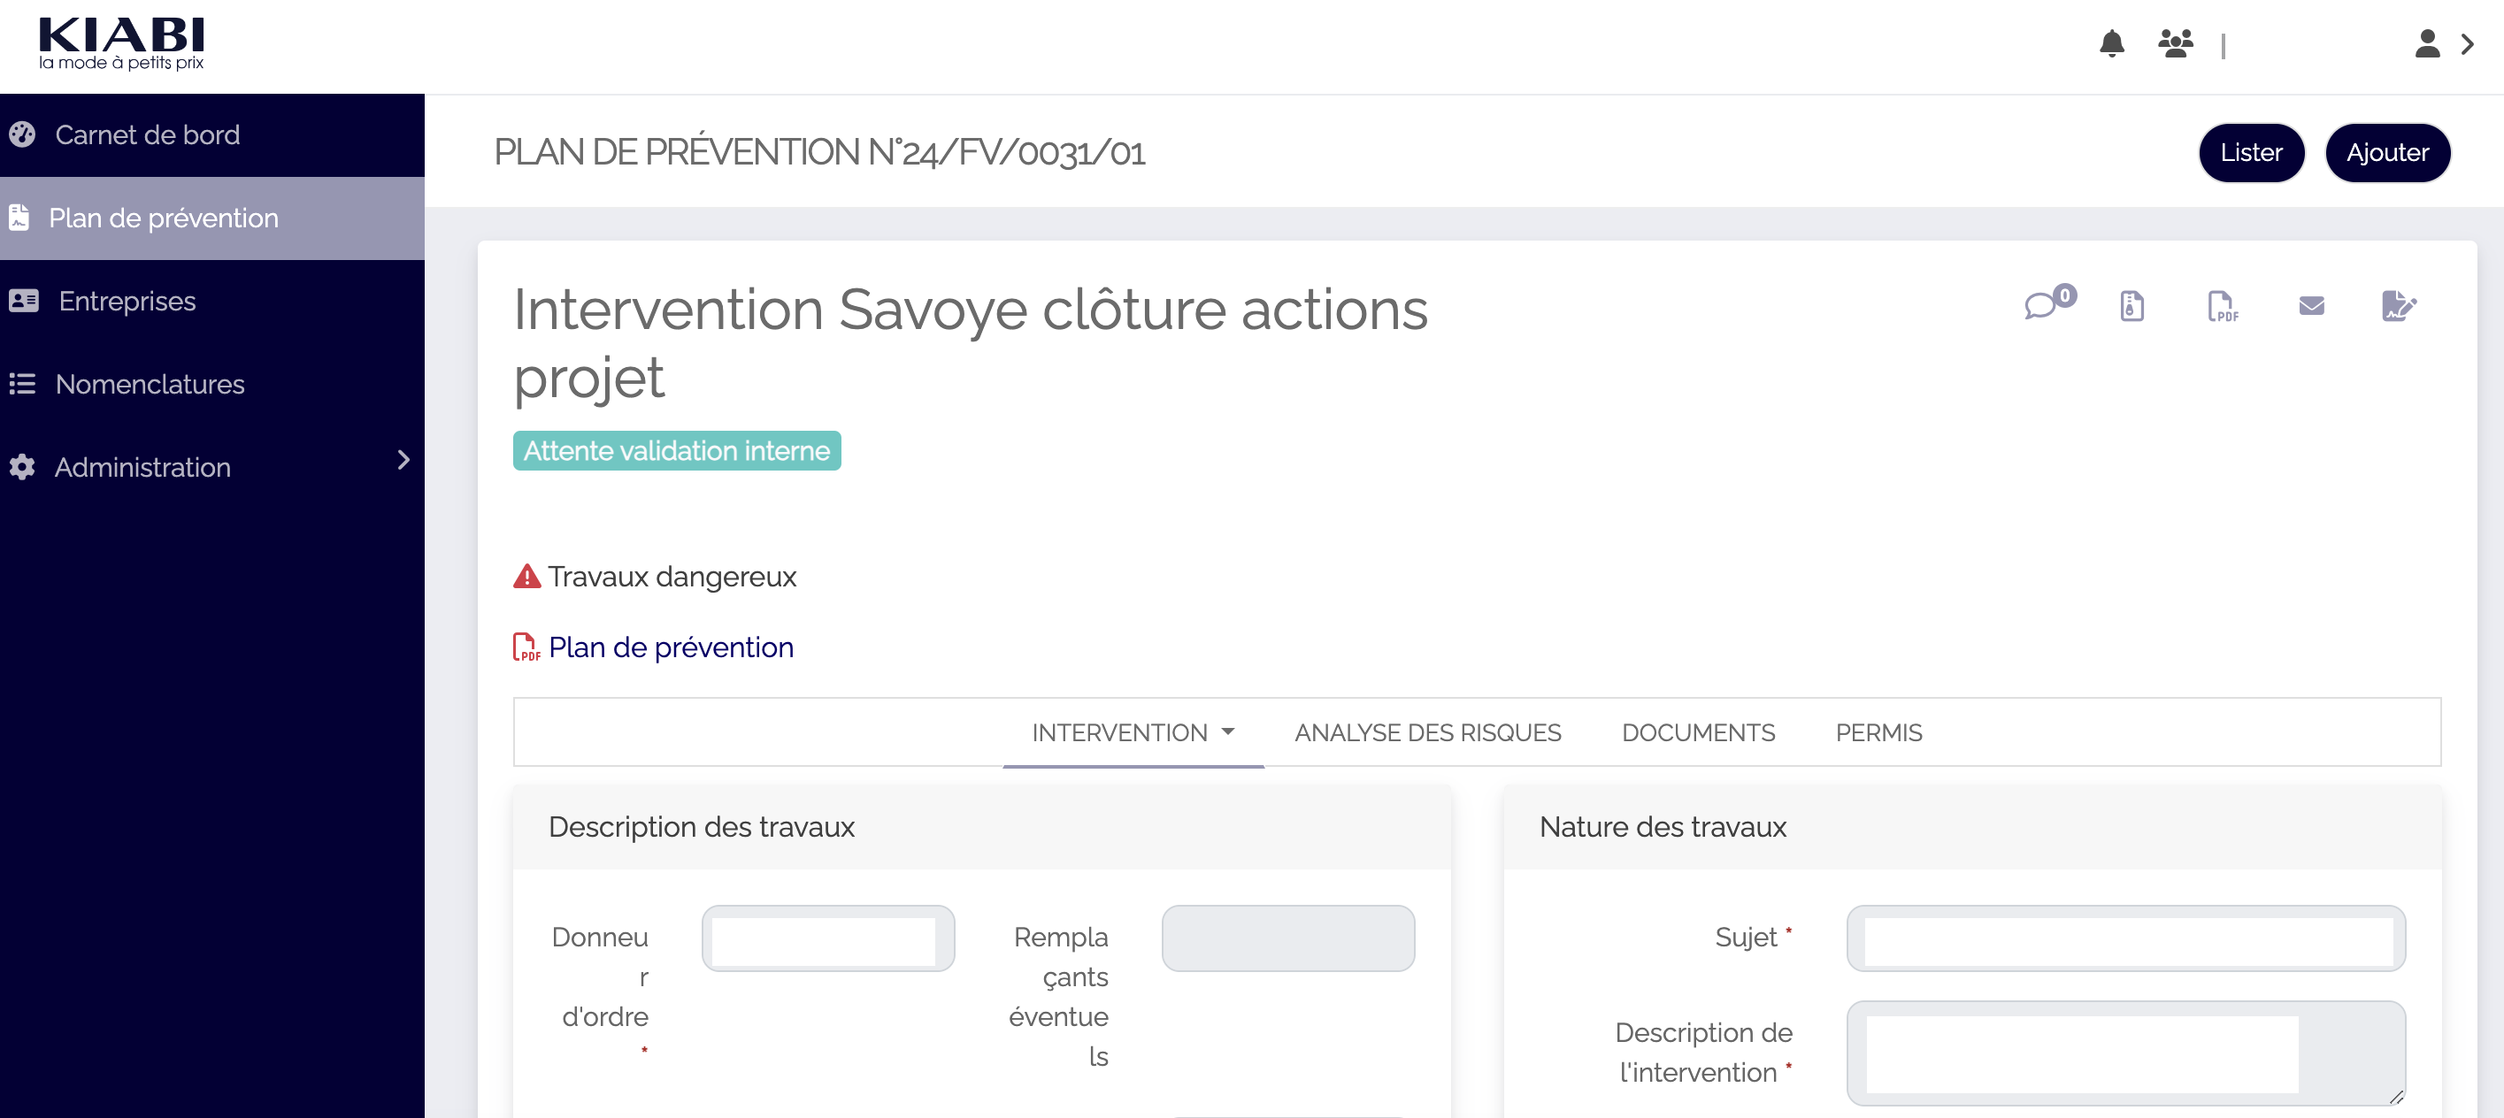This screenshot has height=1118, width=2504.
Task: Open the user profile icon
Action: pyautogui.click(x=2427, y=43)
